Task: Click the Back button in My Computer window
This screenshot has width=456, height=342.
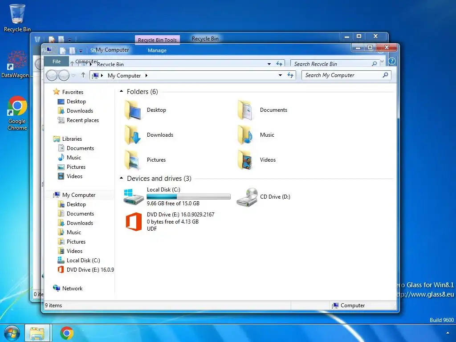Action: click(52, 76)
